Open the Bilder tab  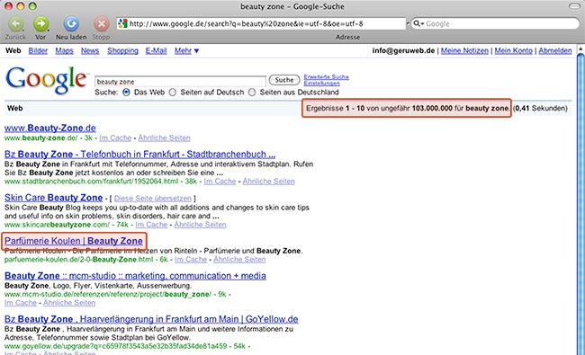pos(38,50)
